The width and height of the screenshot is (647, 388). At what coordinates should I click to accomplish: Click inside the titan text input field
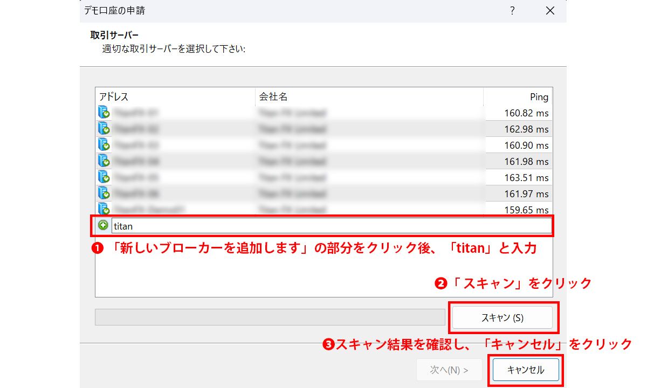[270, 226]
